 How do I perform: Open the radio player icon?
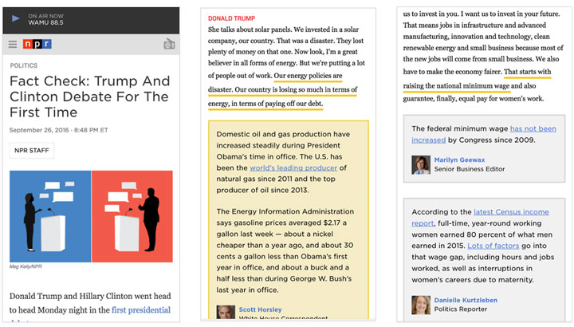tap(169, 44)
